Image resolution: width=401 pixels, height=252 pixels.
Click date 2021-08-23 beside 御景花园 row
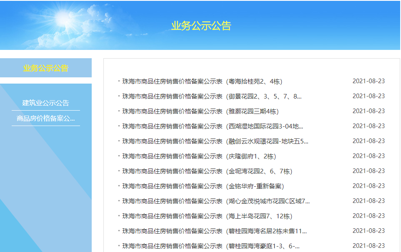coord(368,96)
